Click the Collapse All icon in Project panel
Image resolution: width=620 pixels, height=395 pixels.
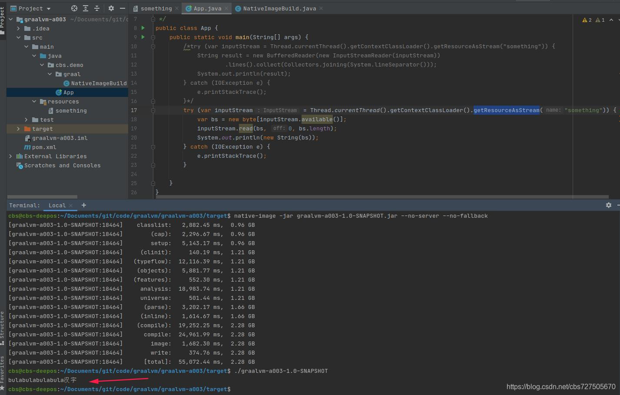click(97, 8)
